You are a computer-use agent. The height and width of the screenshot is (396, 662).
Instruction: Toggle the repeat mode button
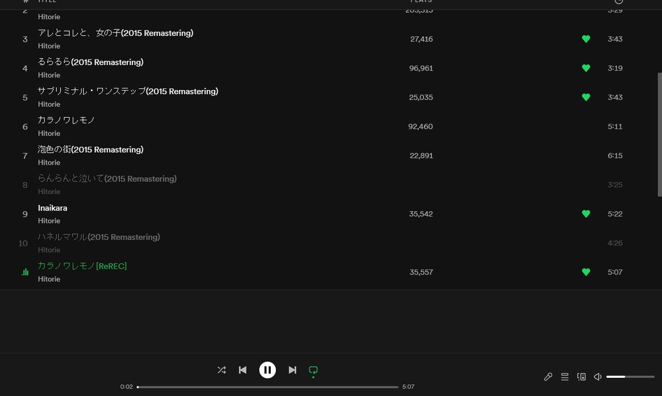[313, 370]
